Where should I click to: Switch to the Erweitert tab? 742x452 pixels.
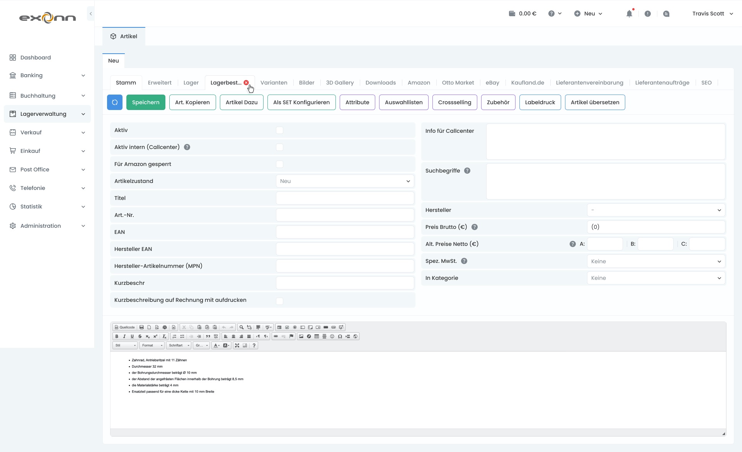click(x=160, y=83)
